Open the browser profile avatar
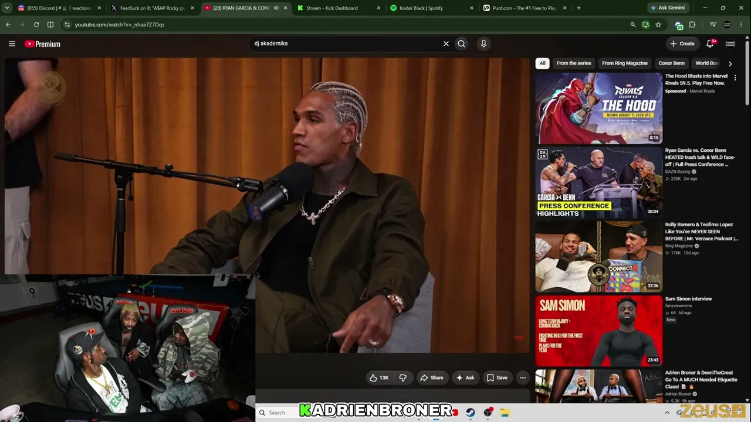The image size is (751, 422). [x=728, y=25]
